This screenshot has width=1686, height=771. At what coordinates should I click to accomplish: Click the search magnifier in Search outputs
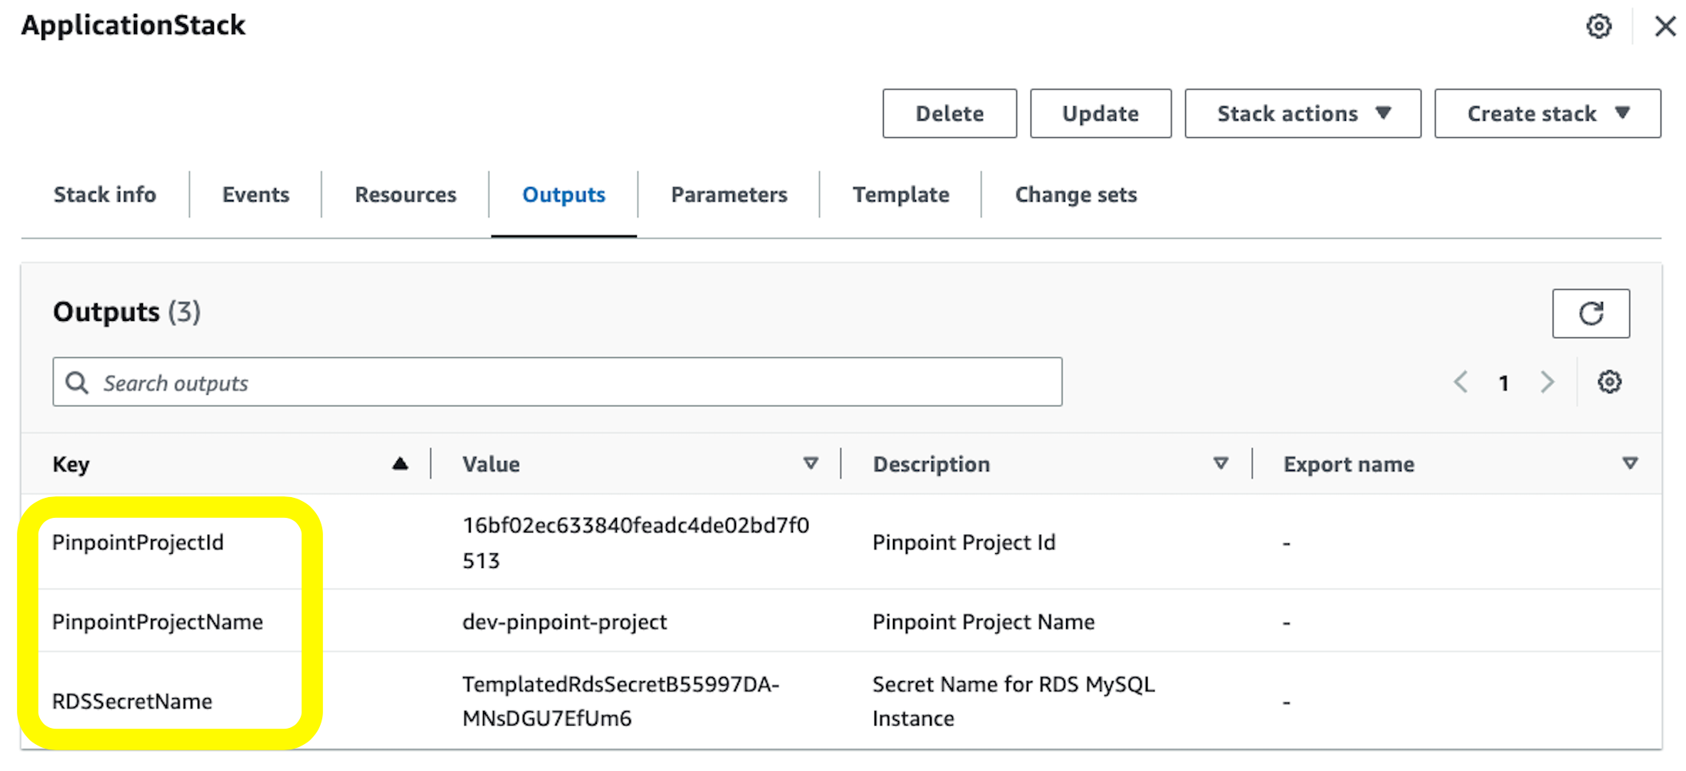pyautogui.click(x=77, y=382)
